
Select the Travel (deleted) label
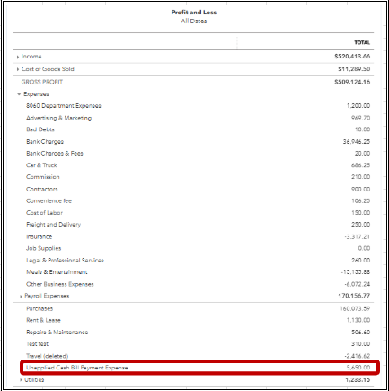pos(47,356)
